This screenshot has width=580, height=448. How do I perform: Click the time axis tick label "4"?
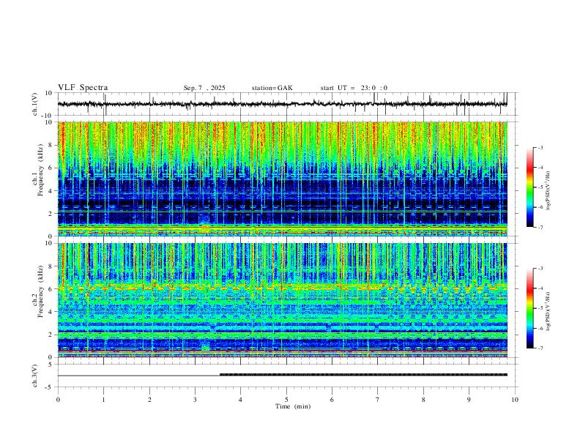[x=240, y=400]
